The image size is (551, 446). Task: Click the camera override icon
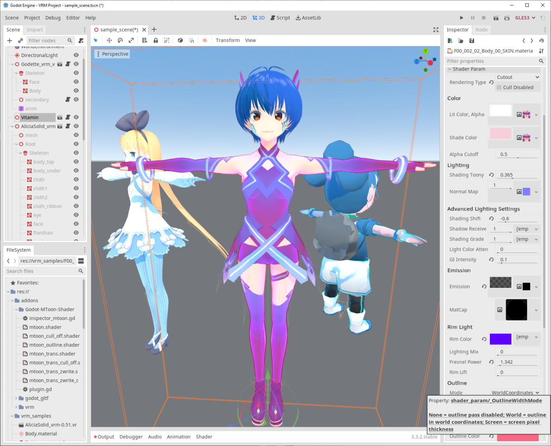tap(205, 40)
